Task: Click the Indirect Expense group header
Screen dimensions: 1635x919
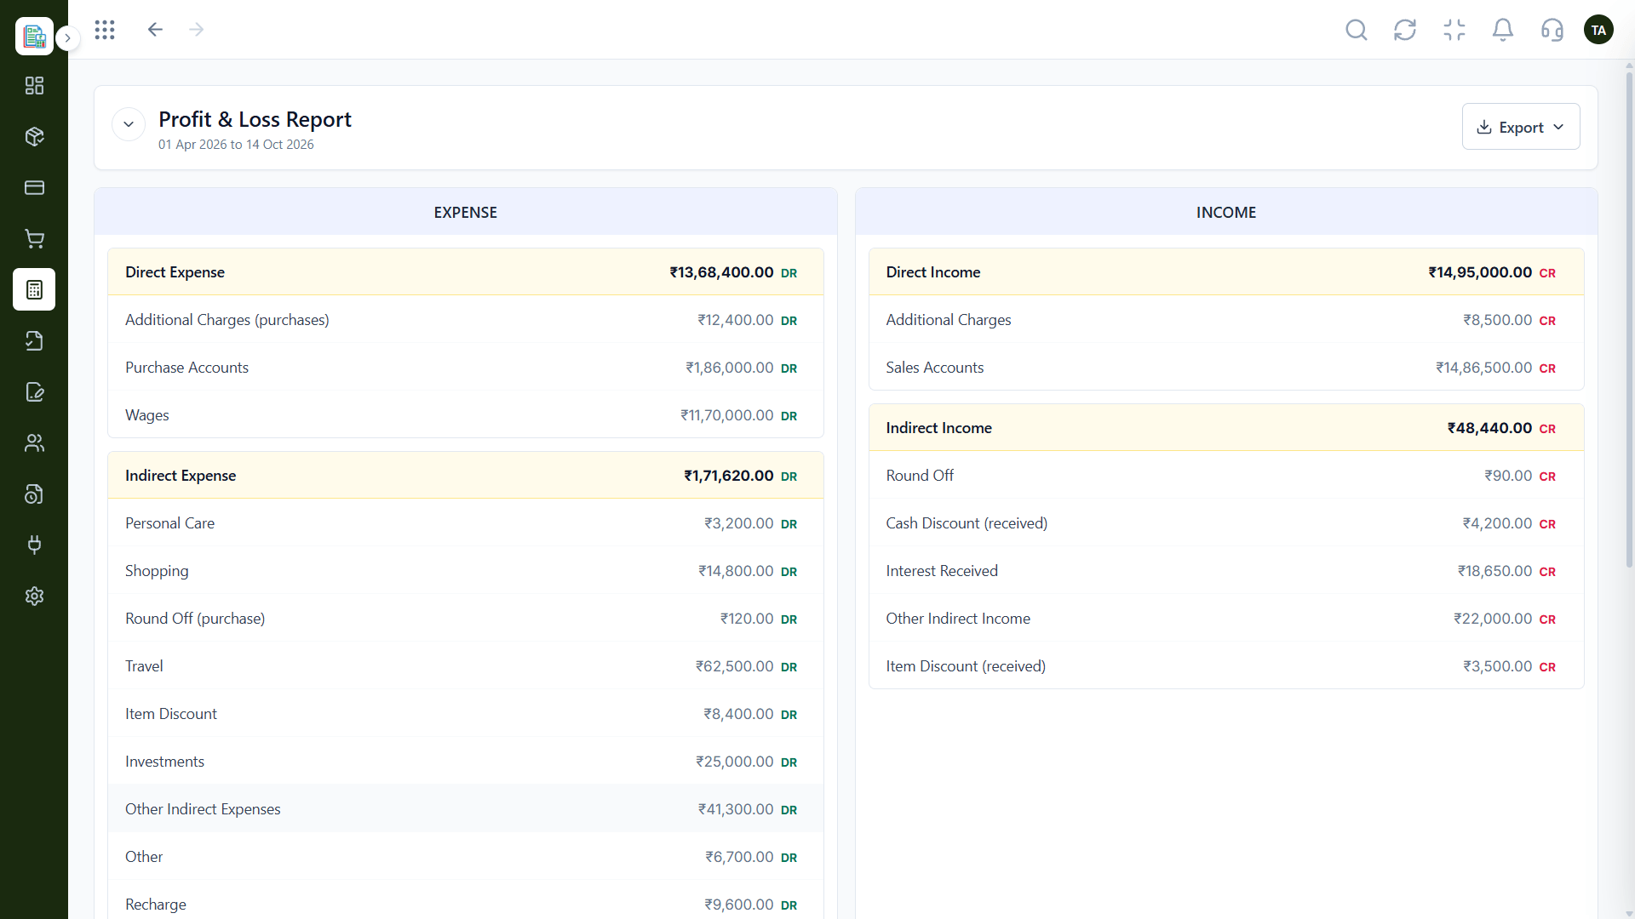Action: pyautogui.click(x=466, y=476)
